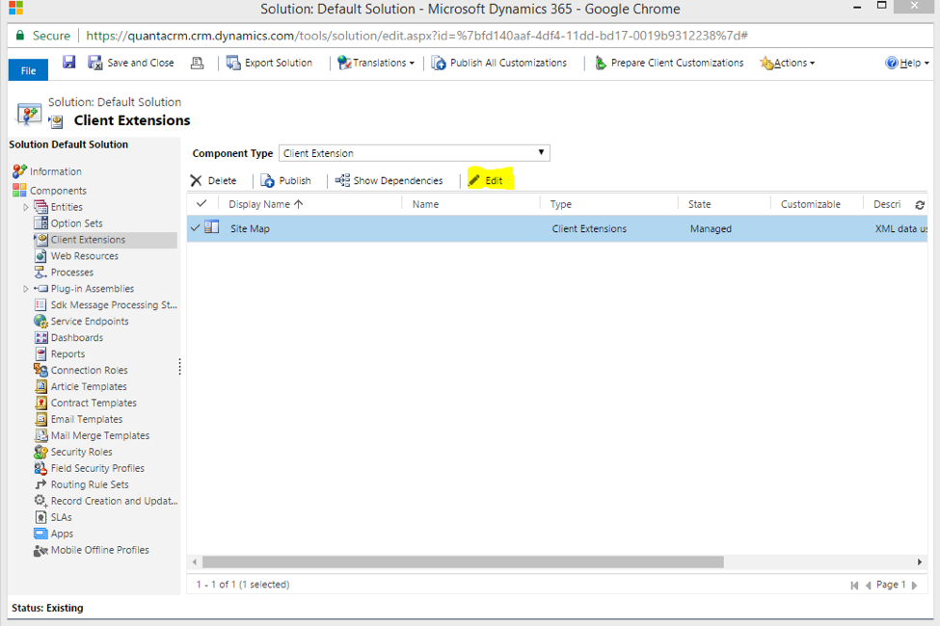Click the blue Save floppy disk icon
This screenshot has height=626, width=940.
69,62
